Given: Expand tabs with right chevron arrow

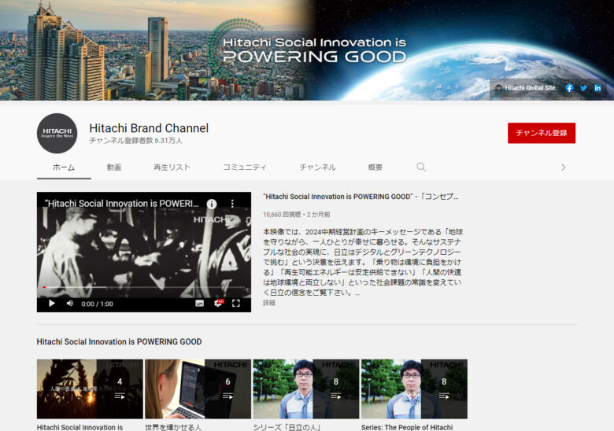Looking at the screenshot, I should (x=563, y=168).
